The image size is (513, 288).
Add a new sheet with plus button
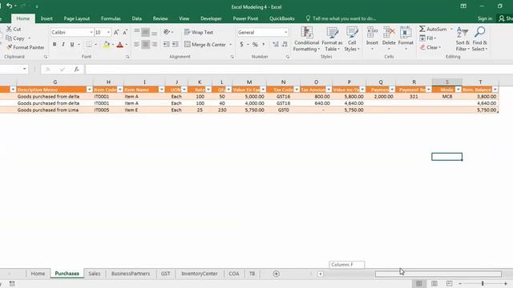(276, 274)
